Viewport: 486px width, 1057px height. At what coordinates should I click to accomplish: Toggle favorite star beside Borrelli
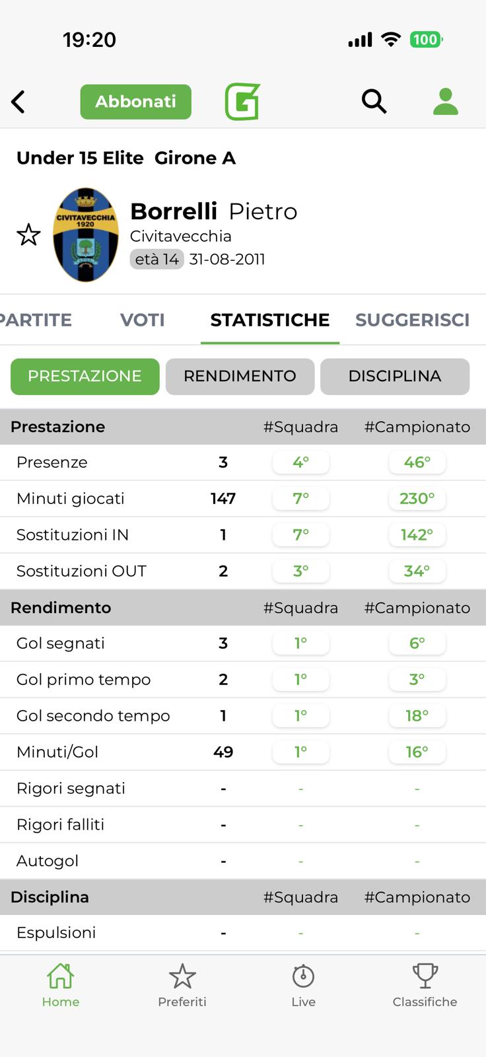click(x=28, y=235)
